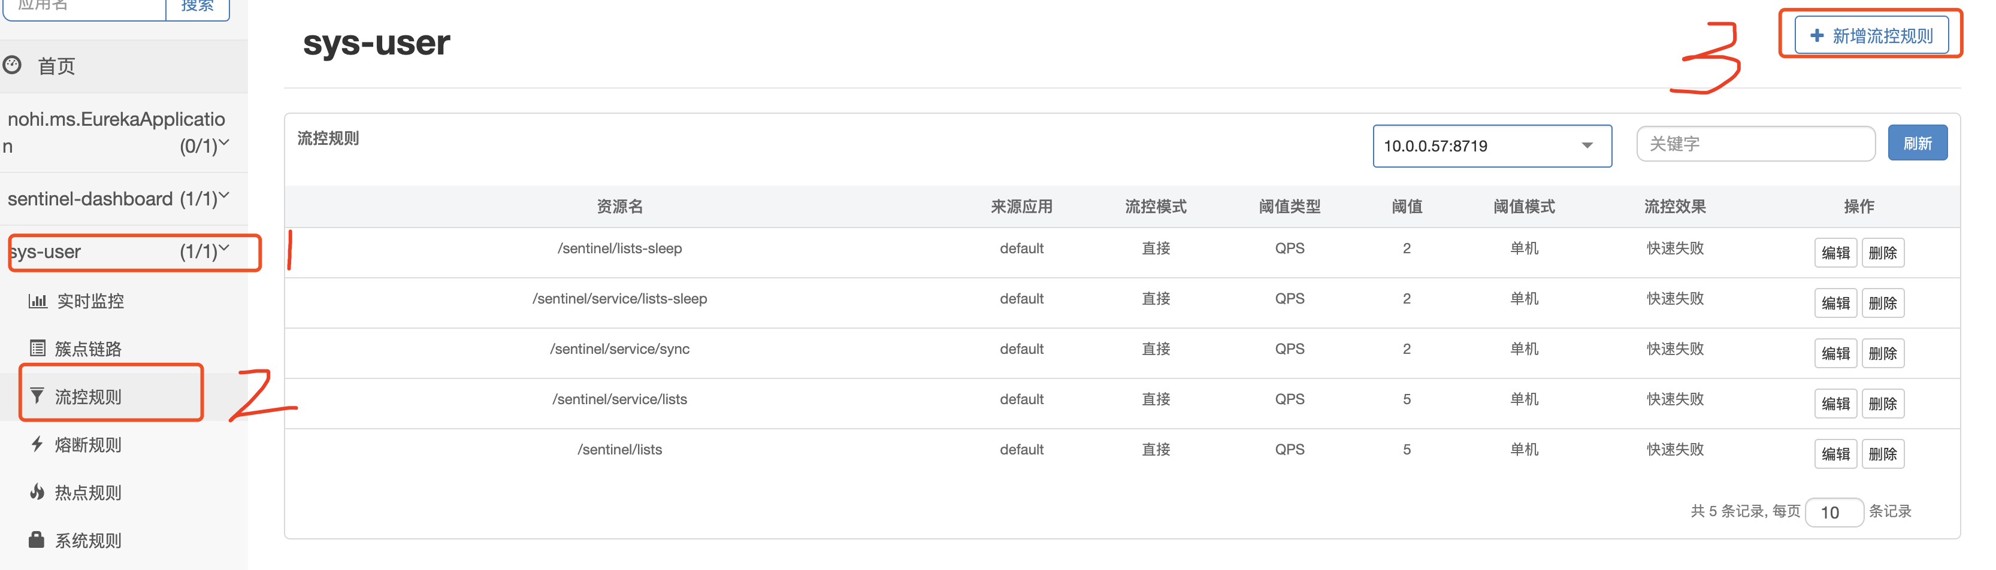This screenshot has height=570, width=1996.
Task: Click the dashboard icon beside 首页
Action: click(11, 65)
